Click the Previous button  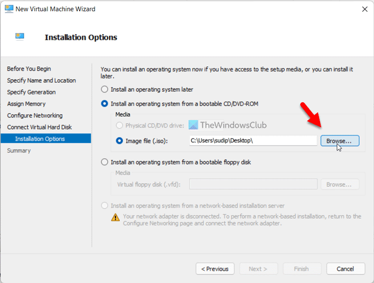pyautogui.click(x=215, y=269)
